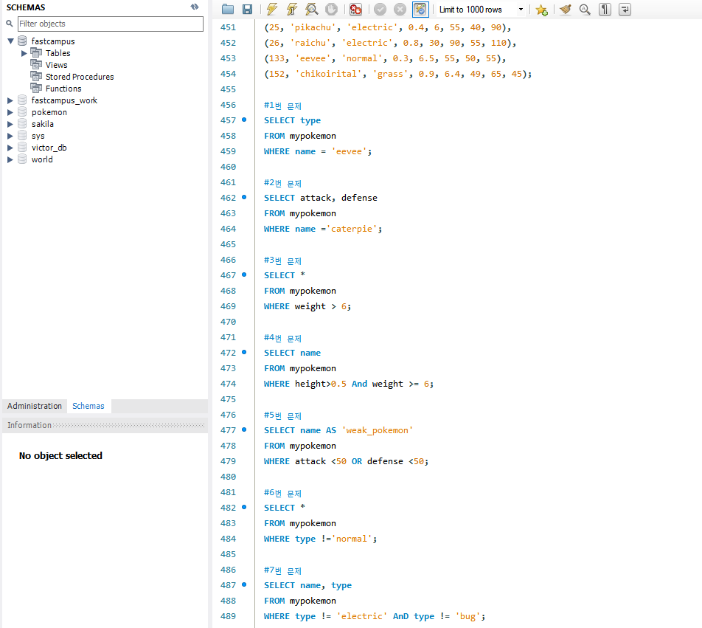This screenshot has width=702, height=628.
Task: Save snippet to favorites star icon
Action: [x=542, y=10]
